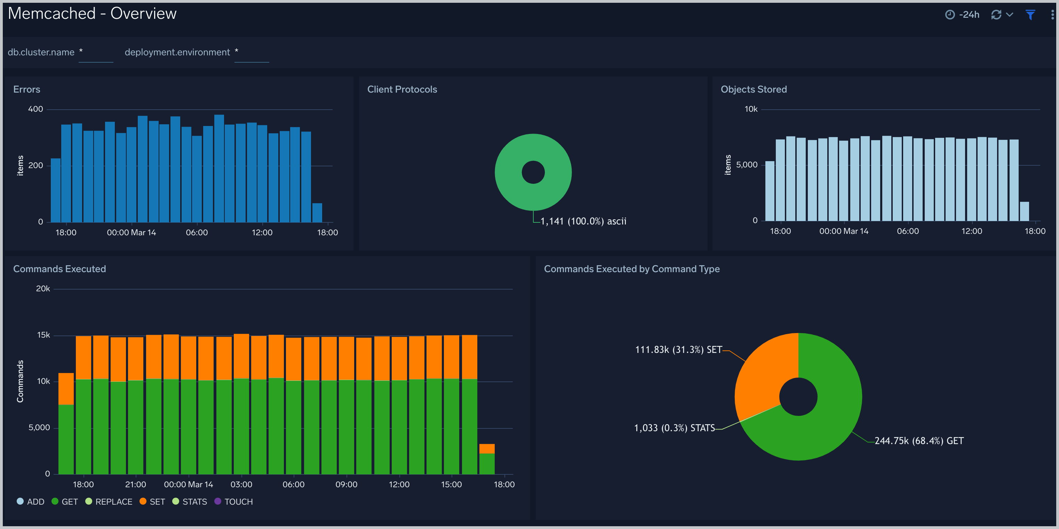
Task: Toggle the SET legend series
Action: point(152,502)
